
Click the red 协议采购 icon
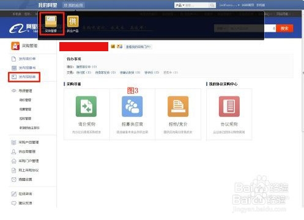tap(229, 107)
